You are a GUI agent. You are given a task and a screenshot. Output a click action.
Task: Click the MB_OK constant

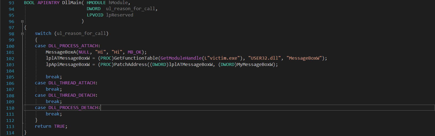tap(135, 52)
